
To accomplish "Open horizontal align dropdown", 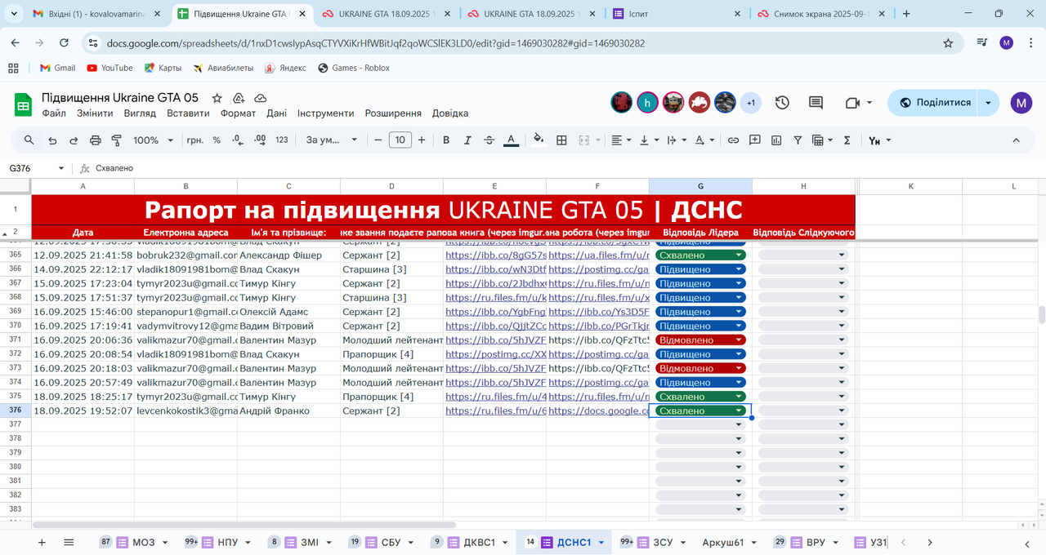I will (621, 140).
